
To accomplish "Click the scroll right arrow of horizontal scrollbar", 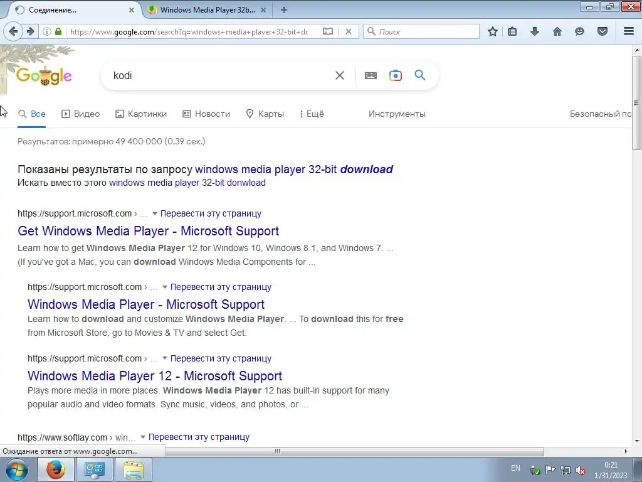I will tap(626, 451).
